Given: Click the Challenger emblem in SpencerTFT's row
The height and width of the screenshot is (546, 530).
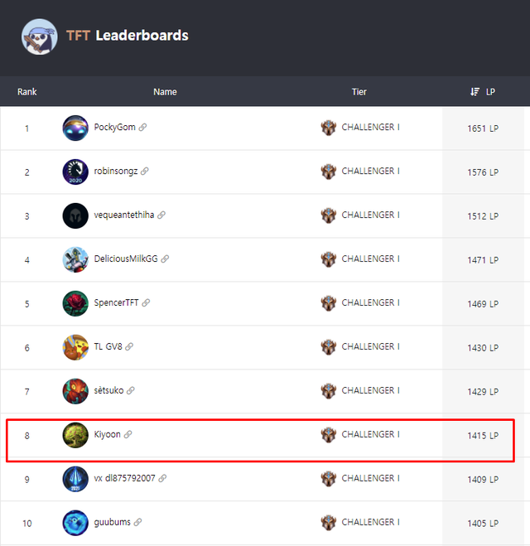Looking at the screenshot, I should tap(329, 303).
